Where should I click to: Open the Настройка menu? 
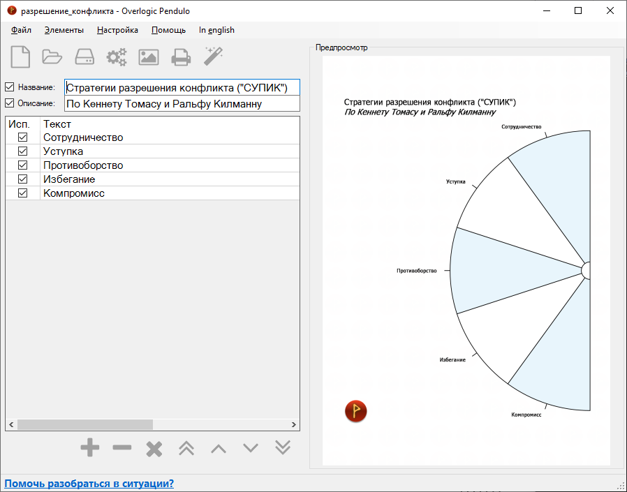(x=117, y=30)
